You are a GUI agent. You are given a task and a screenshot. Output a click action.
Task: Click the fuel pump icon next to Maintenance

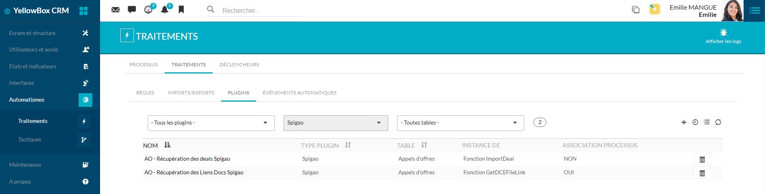click(86, 165)
